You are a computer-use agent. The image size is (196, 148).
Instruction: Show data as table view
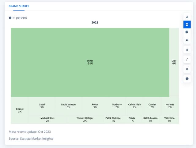[187, 40]
